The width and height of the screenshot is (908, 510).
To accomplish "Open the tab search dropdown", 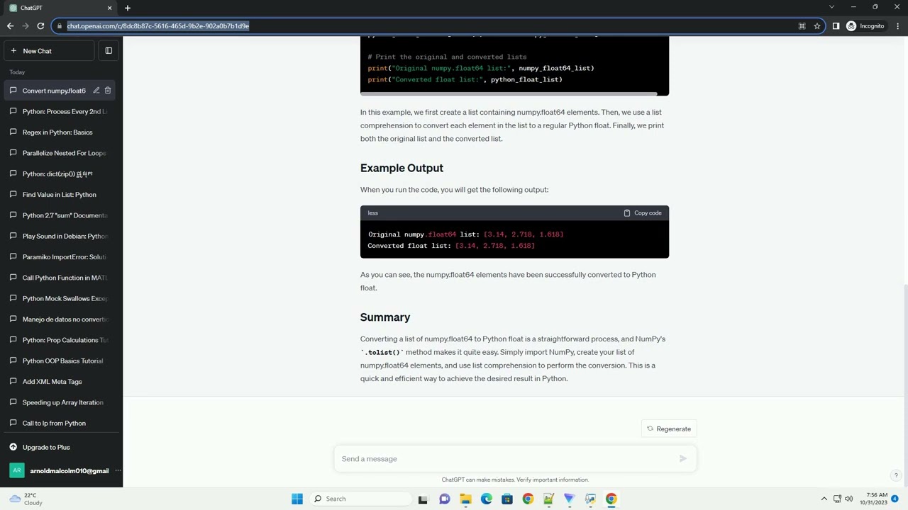I will 831,7.
